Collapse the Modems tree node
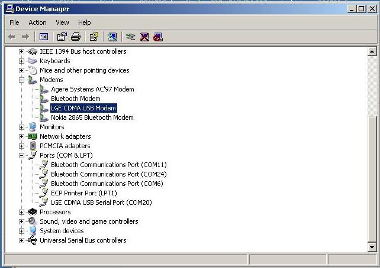The width and height of the screenshot is (380, 268). tap(22, 80)
